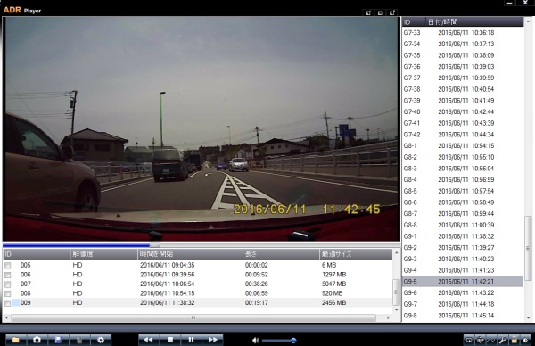535x346 pixels.
Task: Click the padlock icon in bottom-right toolbar
Action: [514, 340]
